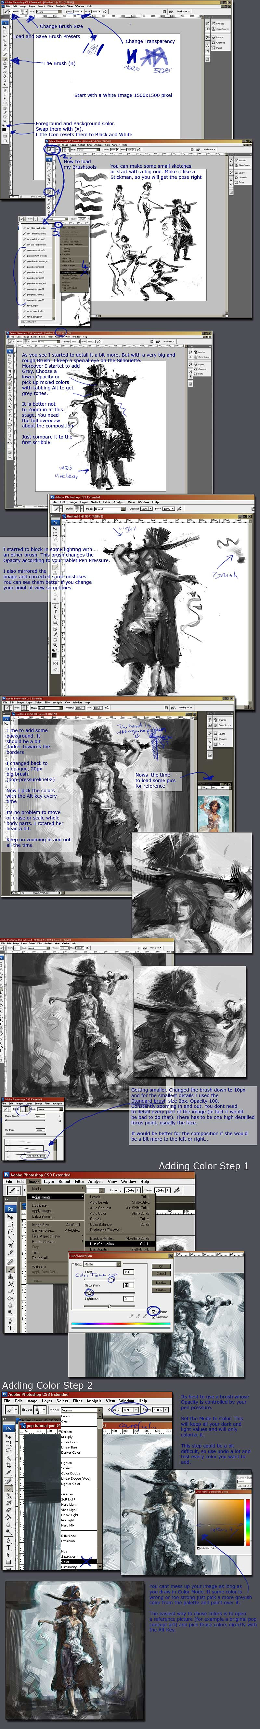This screenshot has width=260, height=1729.
Task: Click Load in Hue/Saturation dialog
Action: 161,1283
